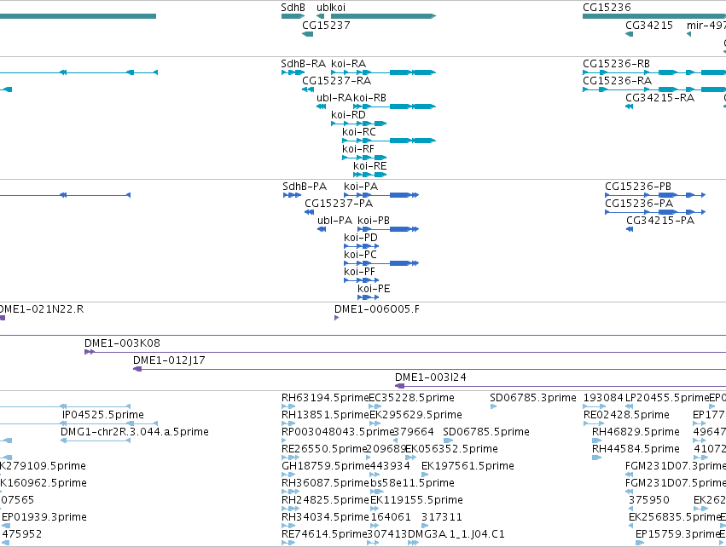Select the CG34215 gene label
Screen dimensions: 726x547
649,25
